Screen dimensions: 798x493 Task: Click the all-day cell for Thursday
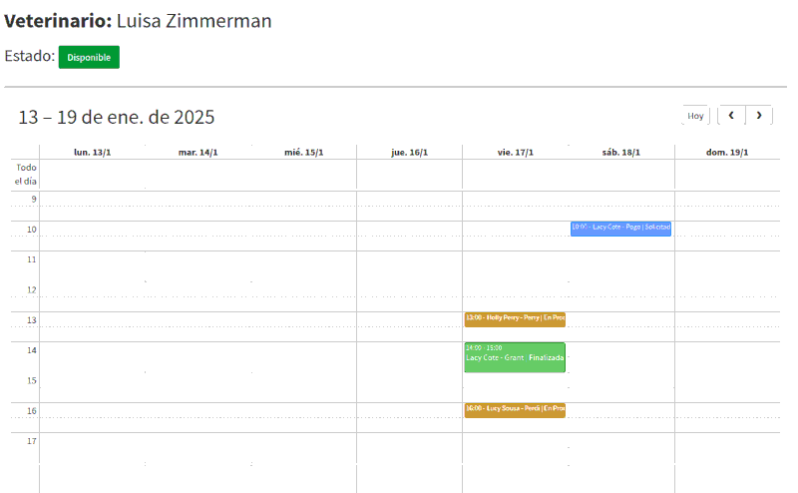click(x=409, y=174)
